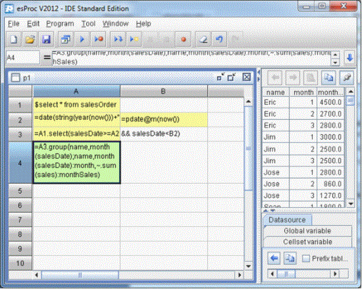Undo the last action with the blue arrow

pos(219,39)
